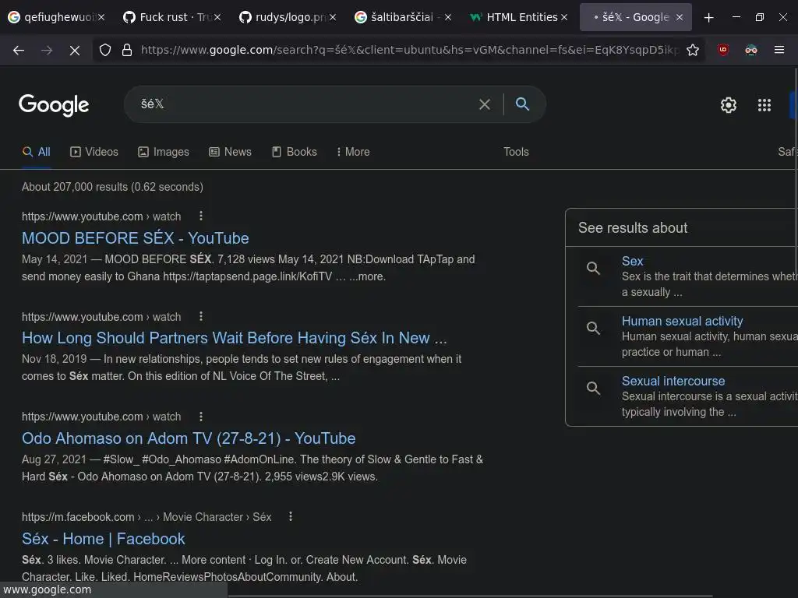The width and height of the screenshot is (798, 598).
Task: Open the Sexual intercourse topic link
Action: pyautogui.click(x=673, y=381)
